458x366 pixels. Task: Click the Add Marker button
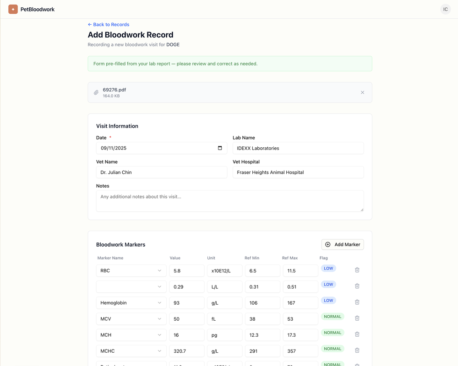point(343,245)
